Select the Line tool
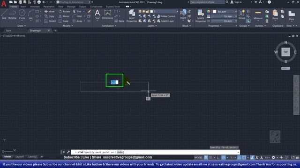The width and height of the screenshot is (300, 168). click(x=4, y=14)
